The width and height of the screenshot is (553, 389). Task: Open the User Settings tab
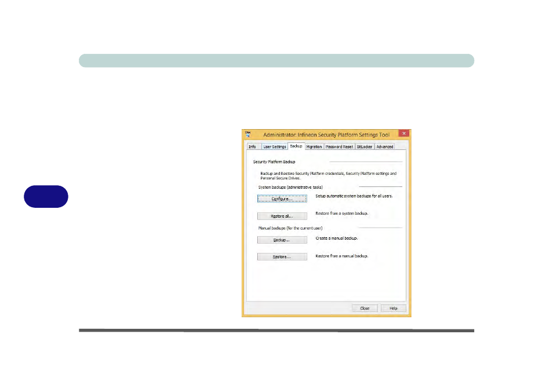274,147
